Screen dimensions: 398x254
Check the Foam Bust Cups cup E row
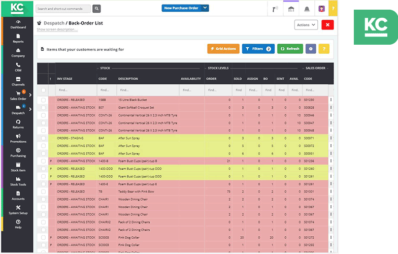(44, 184)
